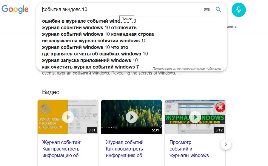Image resolution: width=268 pixels, height=166 pixels.
Task: Pick suggestion "не запускается журнал событий windows 10"
Action: (94, 41)
